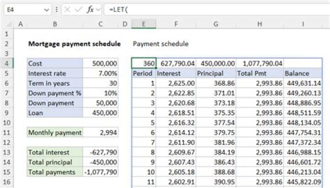
Task: Select period 9 principal 386.43
Action: coord(216,162)
